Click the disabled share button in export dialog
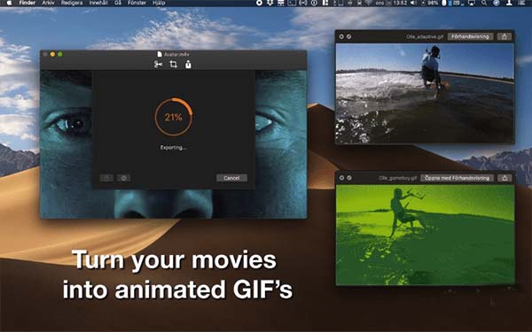The width and height of the screenshot is (532, 332). click(x=106, y=178)
